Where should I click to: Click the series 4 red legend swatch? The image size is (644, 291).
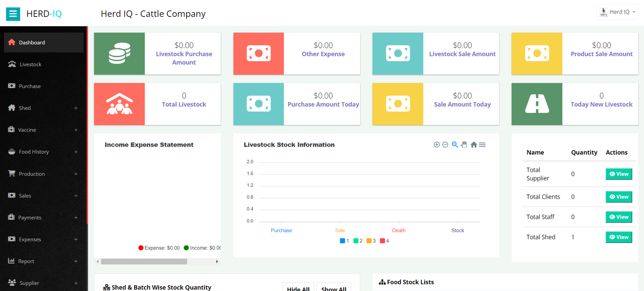tap(382, 241)
